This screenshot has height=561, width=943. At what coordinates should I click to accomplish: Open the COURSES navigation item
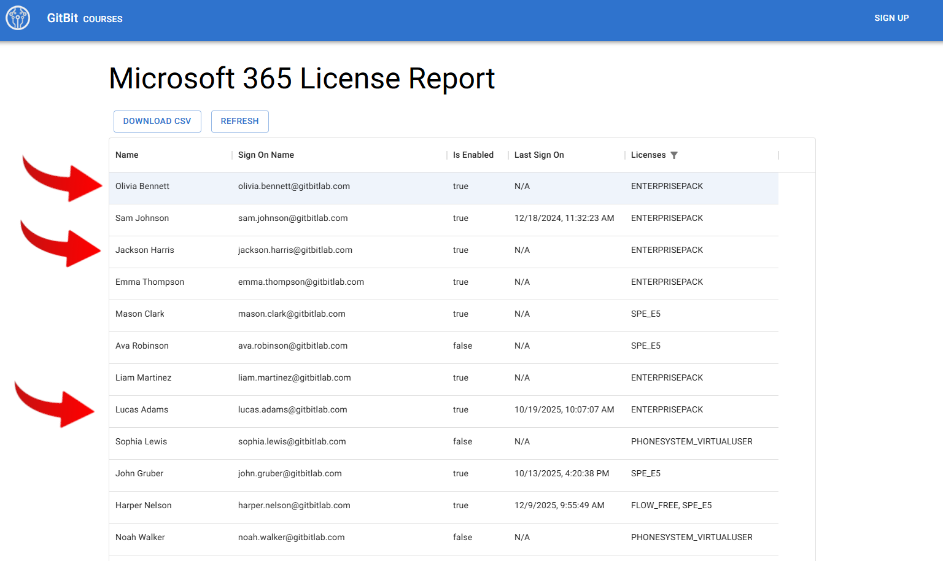103,19
